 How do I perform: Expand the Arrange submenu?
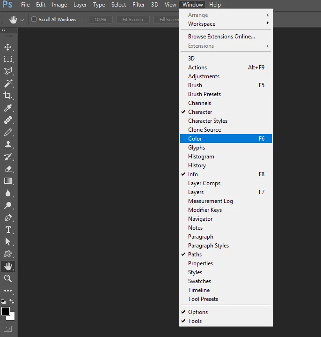click(x=226, y=15)
